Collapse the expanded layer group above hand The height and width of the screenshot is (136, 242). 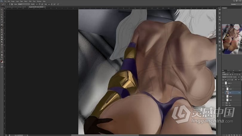(x=225, y=86)
